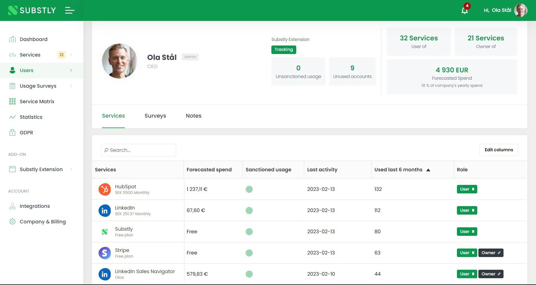Click HubSpot sanctioned usage green dot
The image size is (536, 285).
coord(249,189)
